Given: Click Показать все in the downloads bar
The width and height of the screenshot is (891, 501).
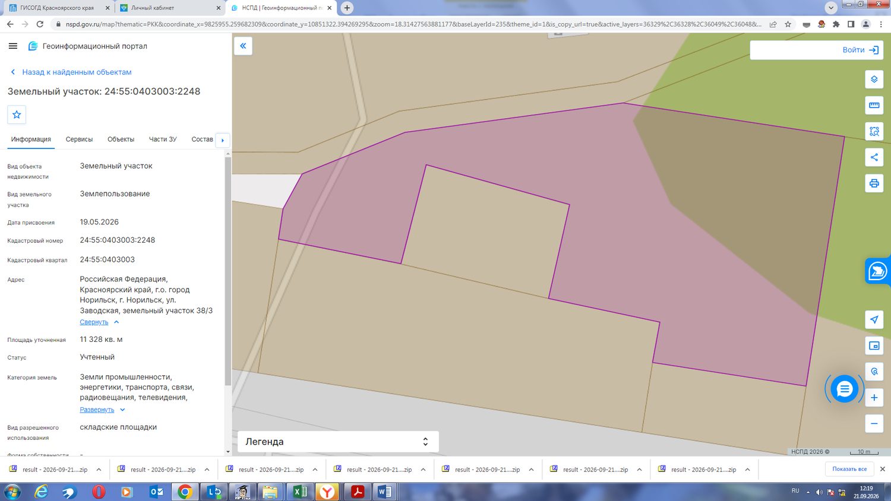Looking at the screenshot, I should pyautogui.click(x=849, y=470).
